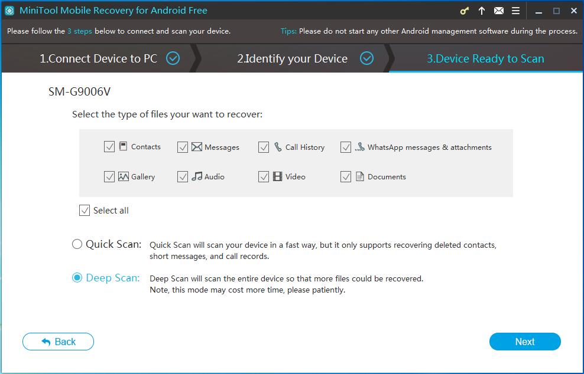Click the Call History phone icon
584x374 pixels.
(278, 147)
